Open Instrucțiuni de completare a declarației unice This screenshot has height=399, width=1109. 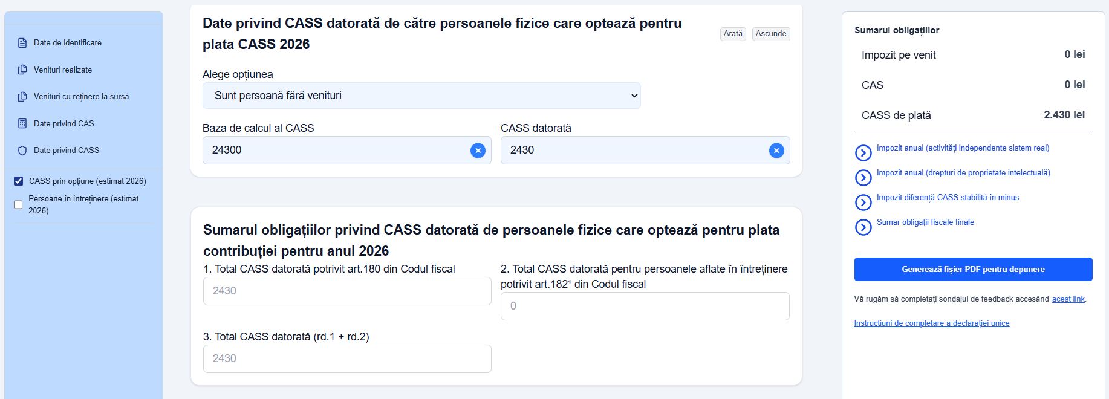[931, 323]
